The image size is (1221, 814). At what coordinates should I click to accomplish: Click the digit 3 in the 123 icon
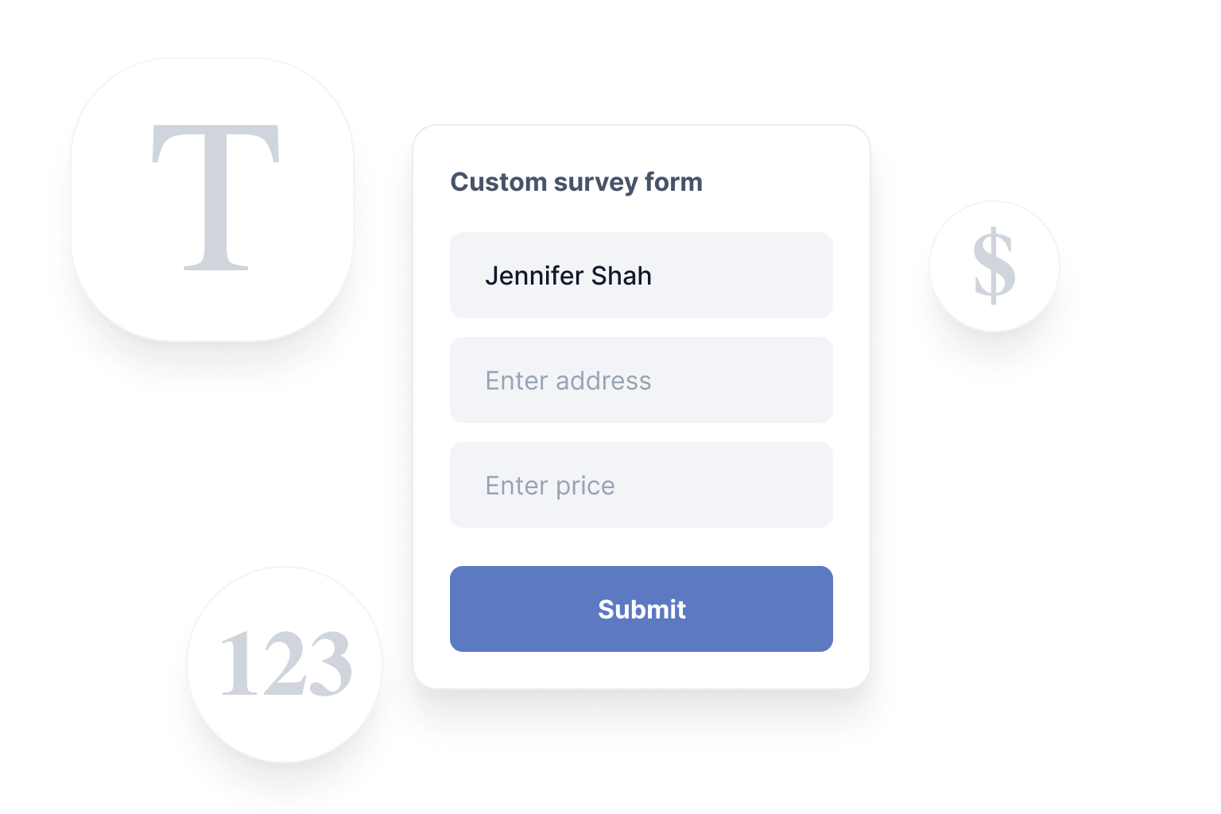pos(329,664)
